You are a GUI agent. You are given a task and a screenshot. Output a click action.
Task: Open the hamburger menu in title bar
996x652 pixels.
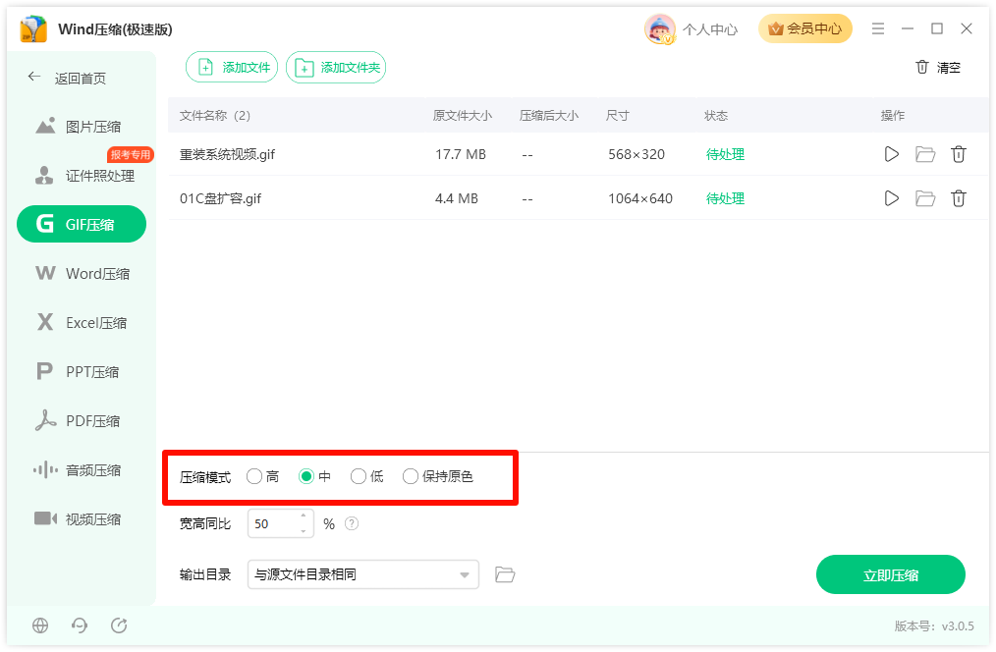(x=878, y=28)
